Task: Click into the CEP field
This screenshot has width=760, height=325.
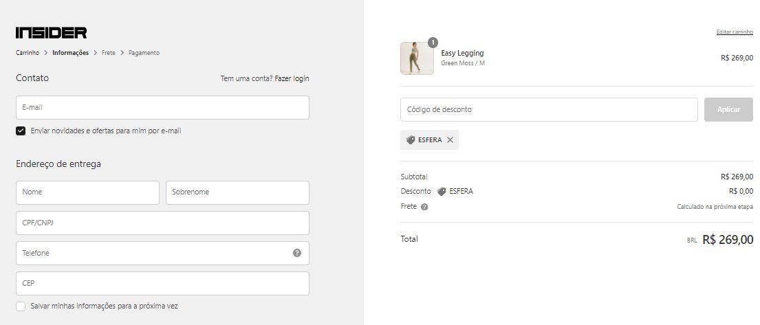Action: pyautogui.click(x=162, y=283)
